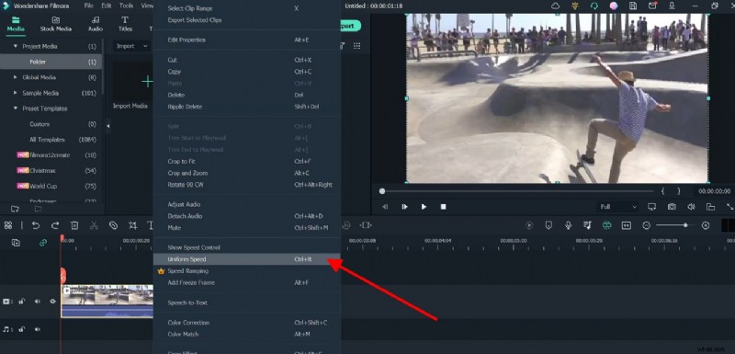This screenshot has height=354, width=735.
Task: Collapse the Preset Templates tree item
Action: click(x=16, y=108)
